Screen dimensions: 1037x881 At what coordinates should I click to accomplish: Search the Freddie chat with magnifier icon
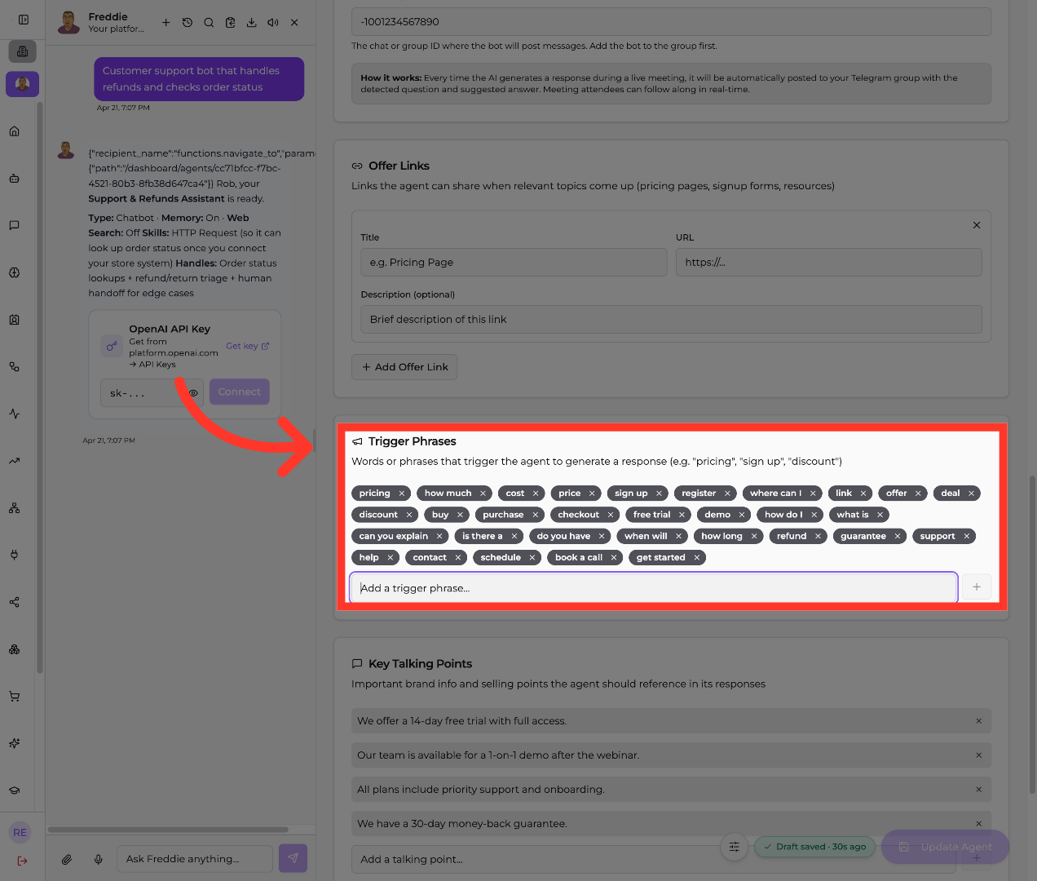click(209, 23)
